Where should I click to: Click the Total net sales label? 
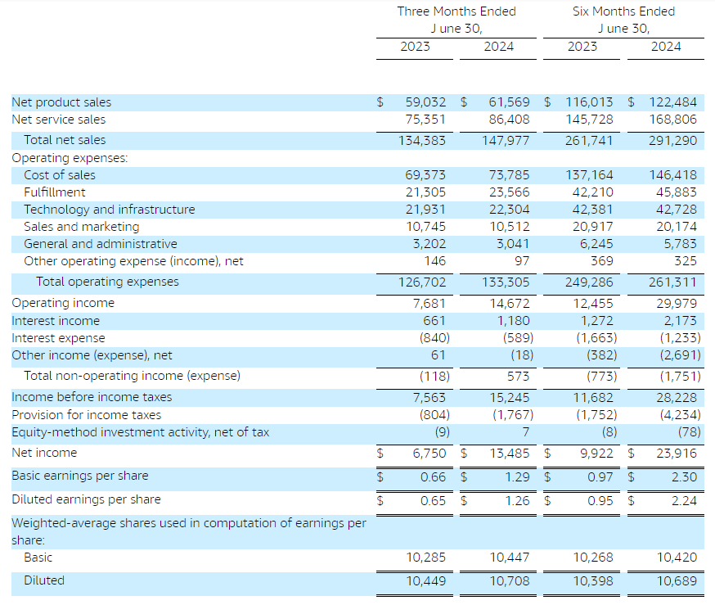(x=65, y=140)
